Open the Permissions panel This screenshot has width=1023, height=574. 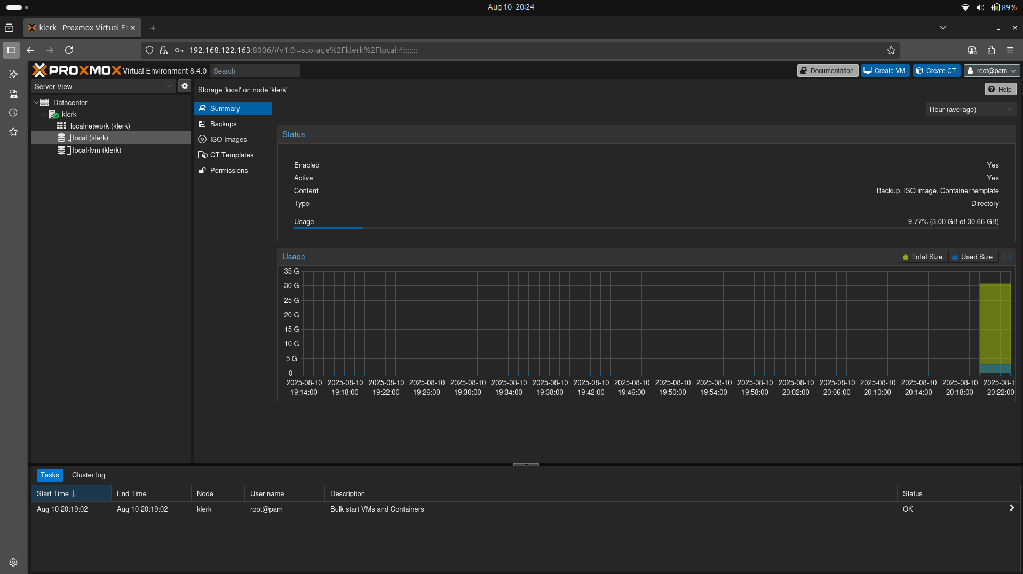pos(229,170)
